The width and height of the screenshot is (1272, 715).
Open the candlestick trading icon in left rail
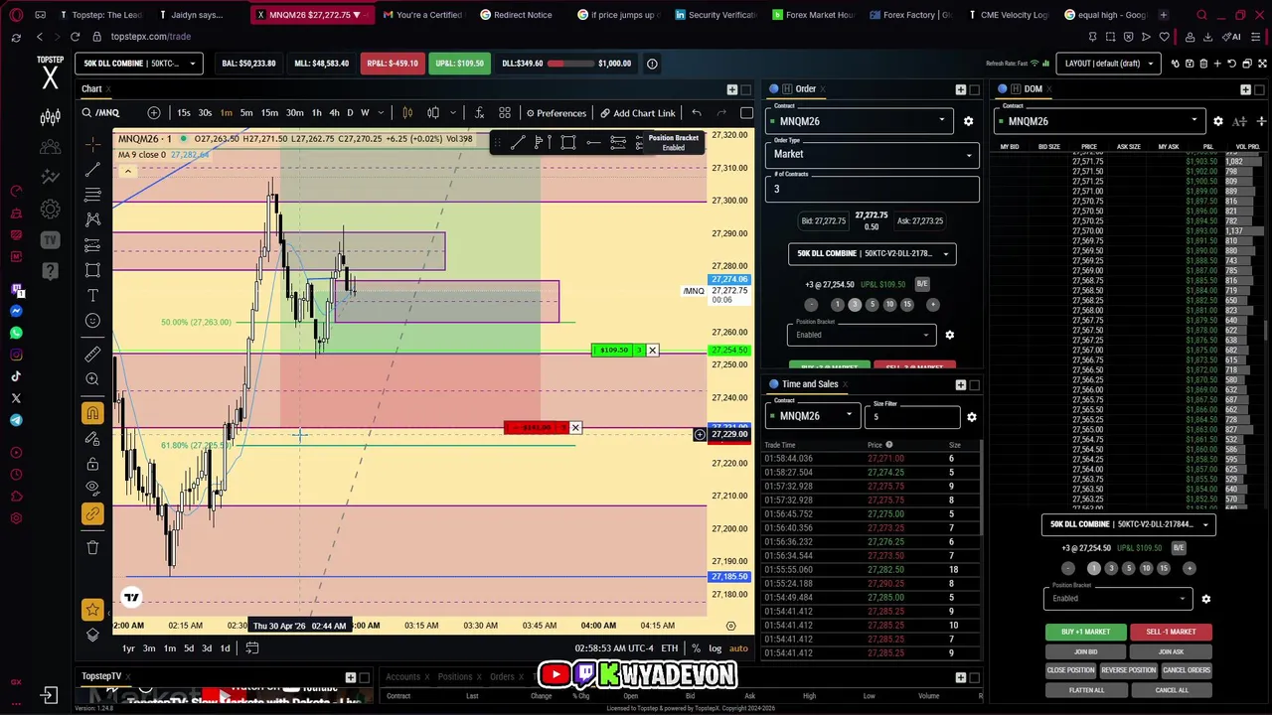coord(50,118)
